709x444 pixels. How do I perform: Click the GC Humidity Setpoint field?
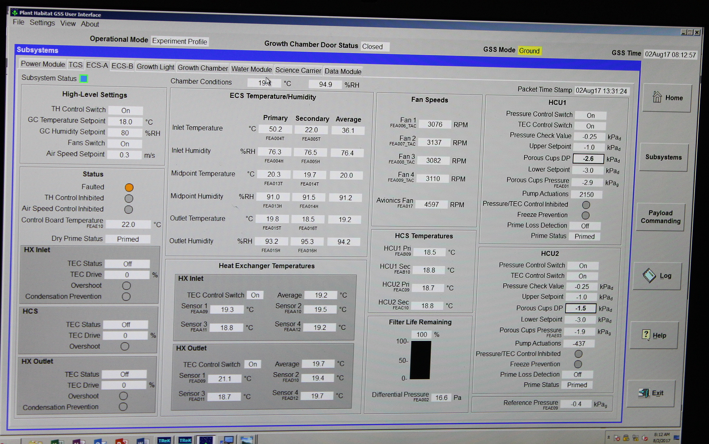click(125, 133)
